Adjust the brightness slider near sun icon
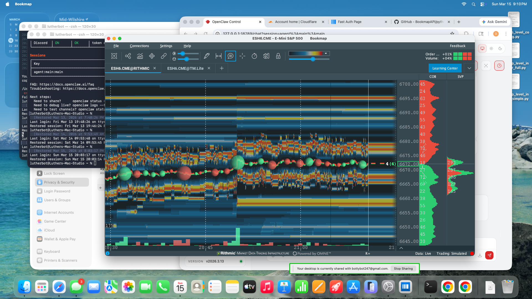 coord(183,53)
